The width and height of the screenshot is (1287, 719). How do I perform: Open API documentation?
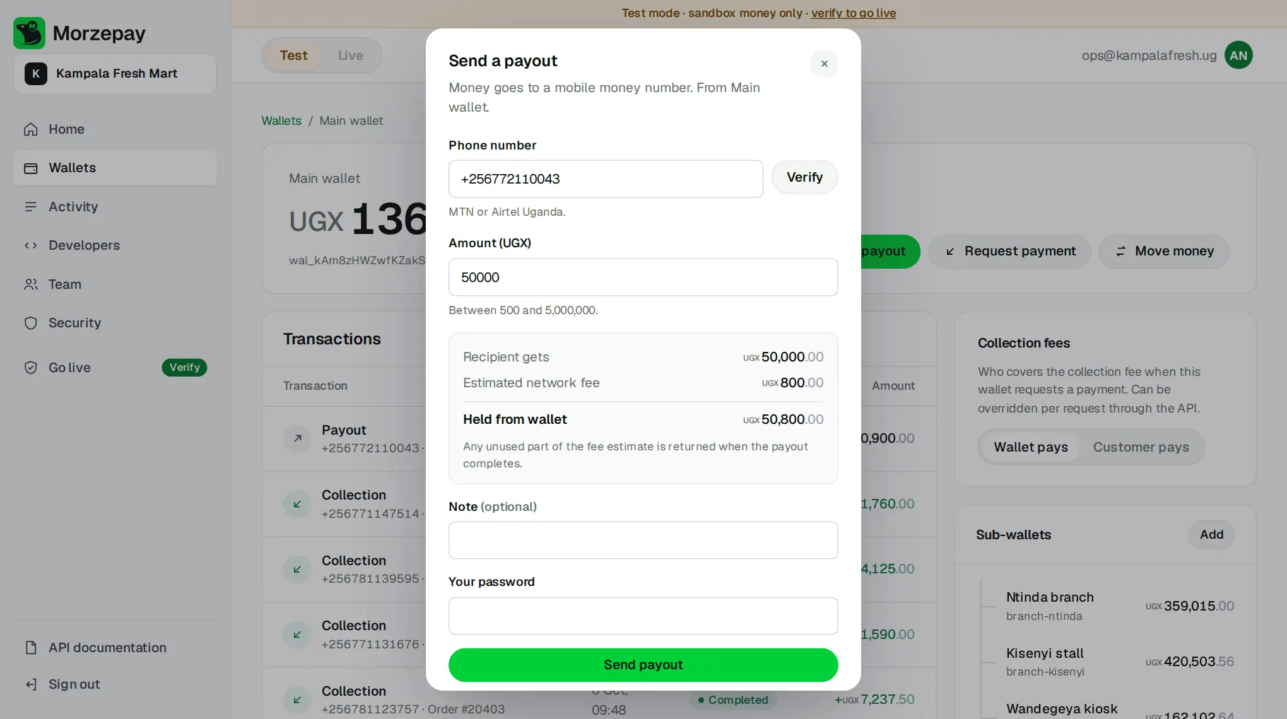click(x=115, y=648)
